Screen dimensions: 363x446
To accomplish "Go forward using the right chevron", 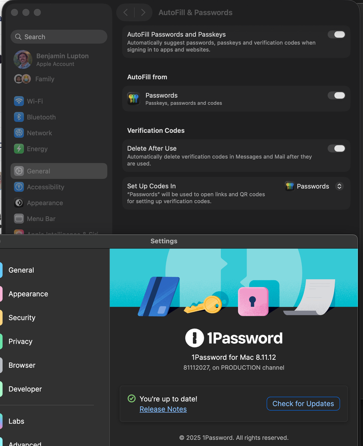I will click(x=143, y=13).
